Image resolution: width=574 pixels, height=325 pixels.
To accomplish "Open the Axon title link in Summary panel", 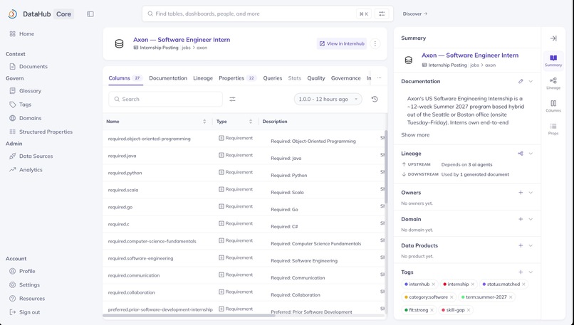I will coord(470,55).
